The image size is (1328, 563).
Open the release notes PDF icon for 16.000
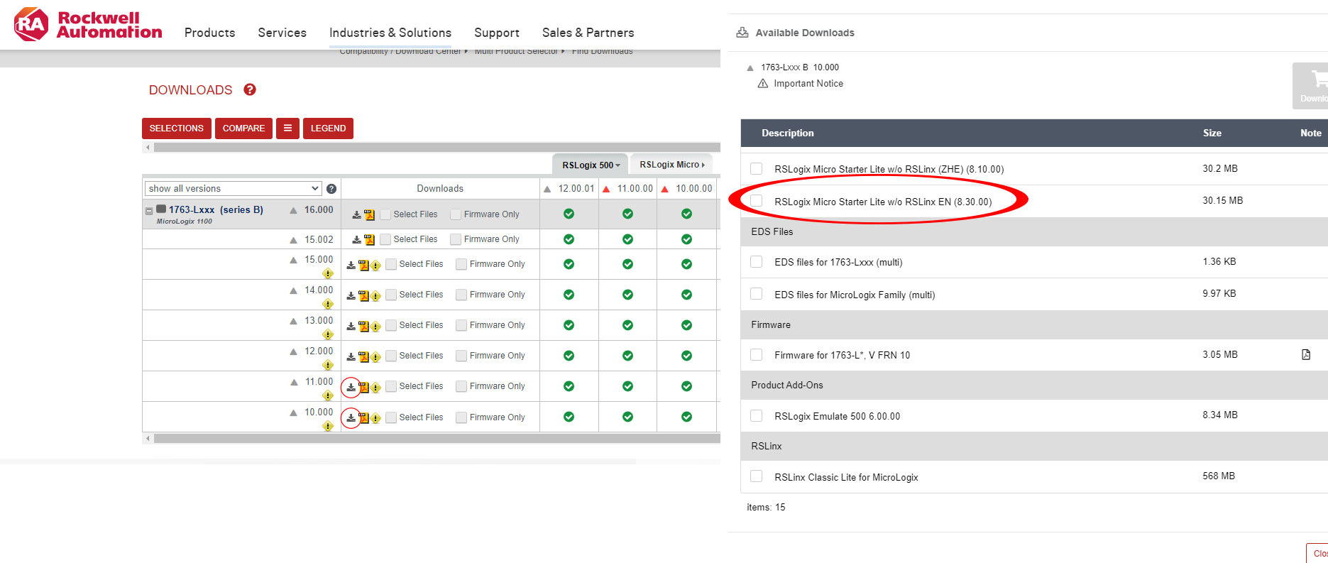[x=369, y=214]
